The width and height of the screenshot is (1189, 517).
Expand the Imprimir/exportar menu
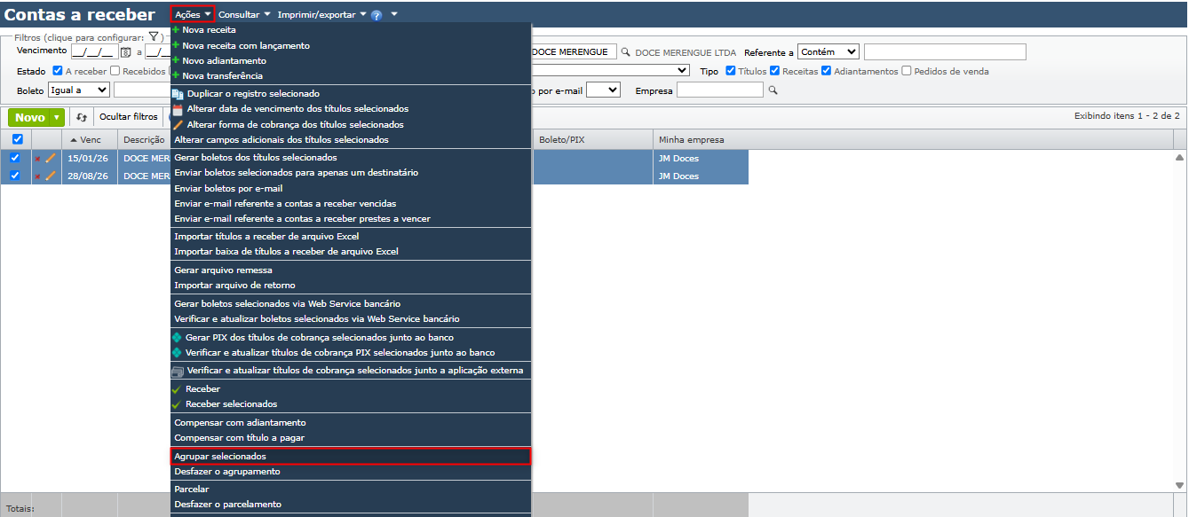(322, 15)
